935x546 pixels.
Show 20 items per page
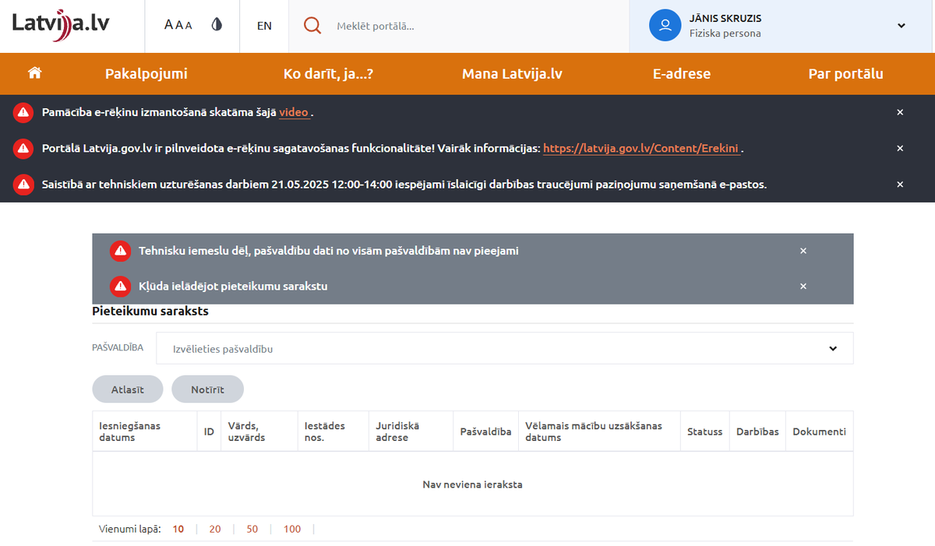pos(215,529)
